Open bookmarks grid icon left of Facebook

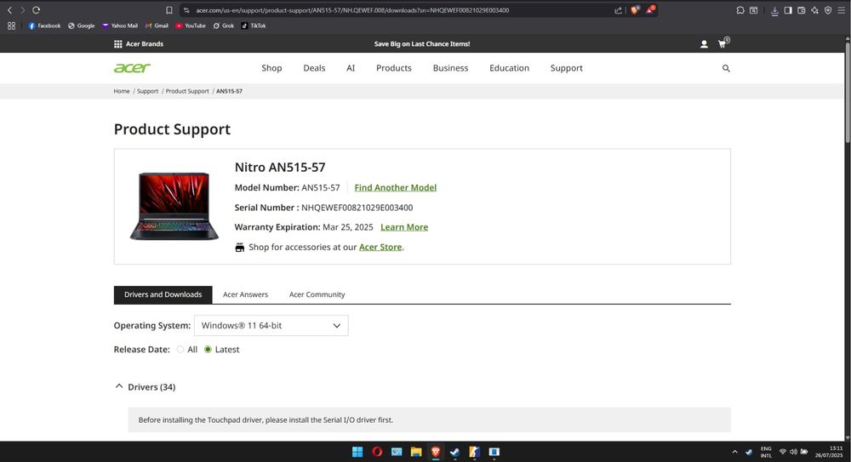(11, 26)
